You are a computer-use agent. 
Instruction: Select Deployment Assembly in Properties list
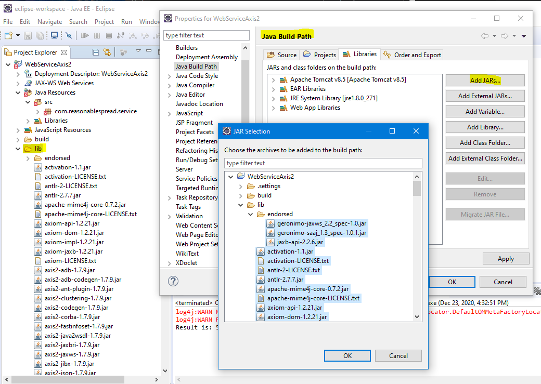(x=207, y=57)
